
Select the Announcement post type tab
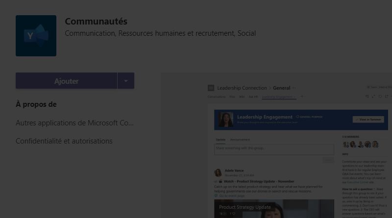coord(240,140)
